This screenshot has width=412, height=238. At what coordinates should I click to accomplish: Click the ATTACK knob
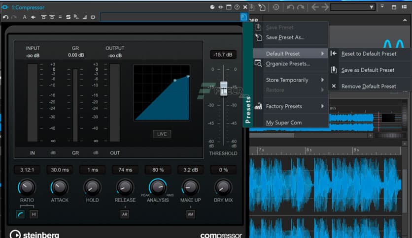click(x=60, y=187)
